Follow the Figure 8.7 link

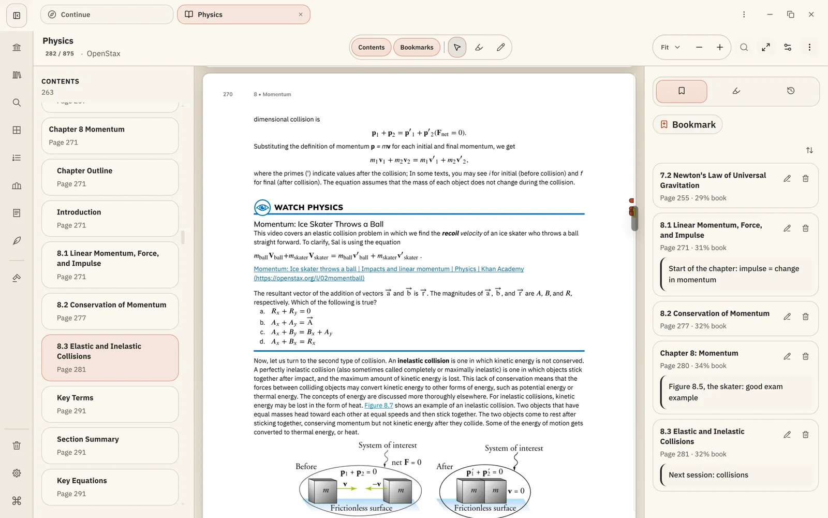point(379,406)
